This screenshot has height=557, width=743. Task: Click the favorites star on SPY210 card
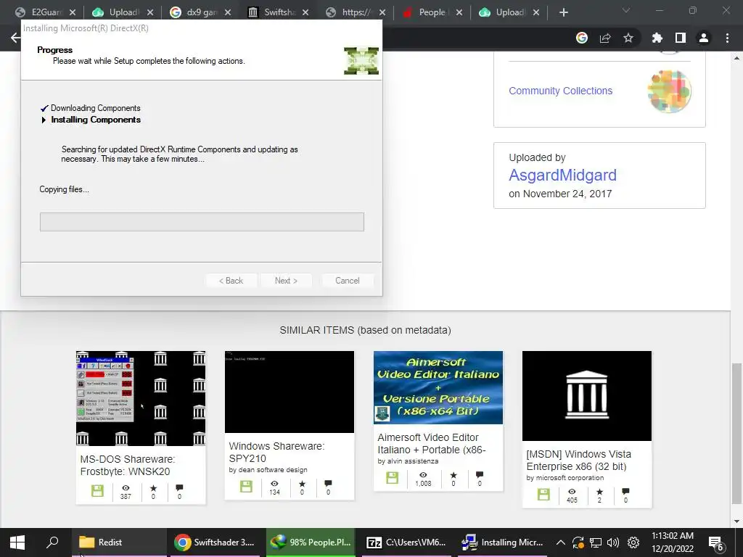click(x=303, y=484)
